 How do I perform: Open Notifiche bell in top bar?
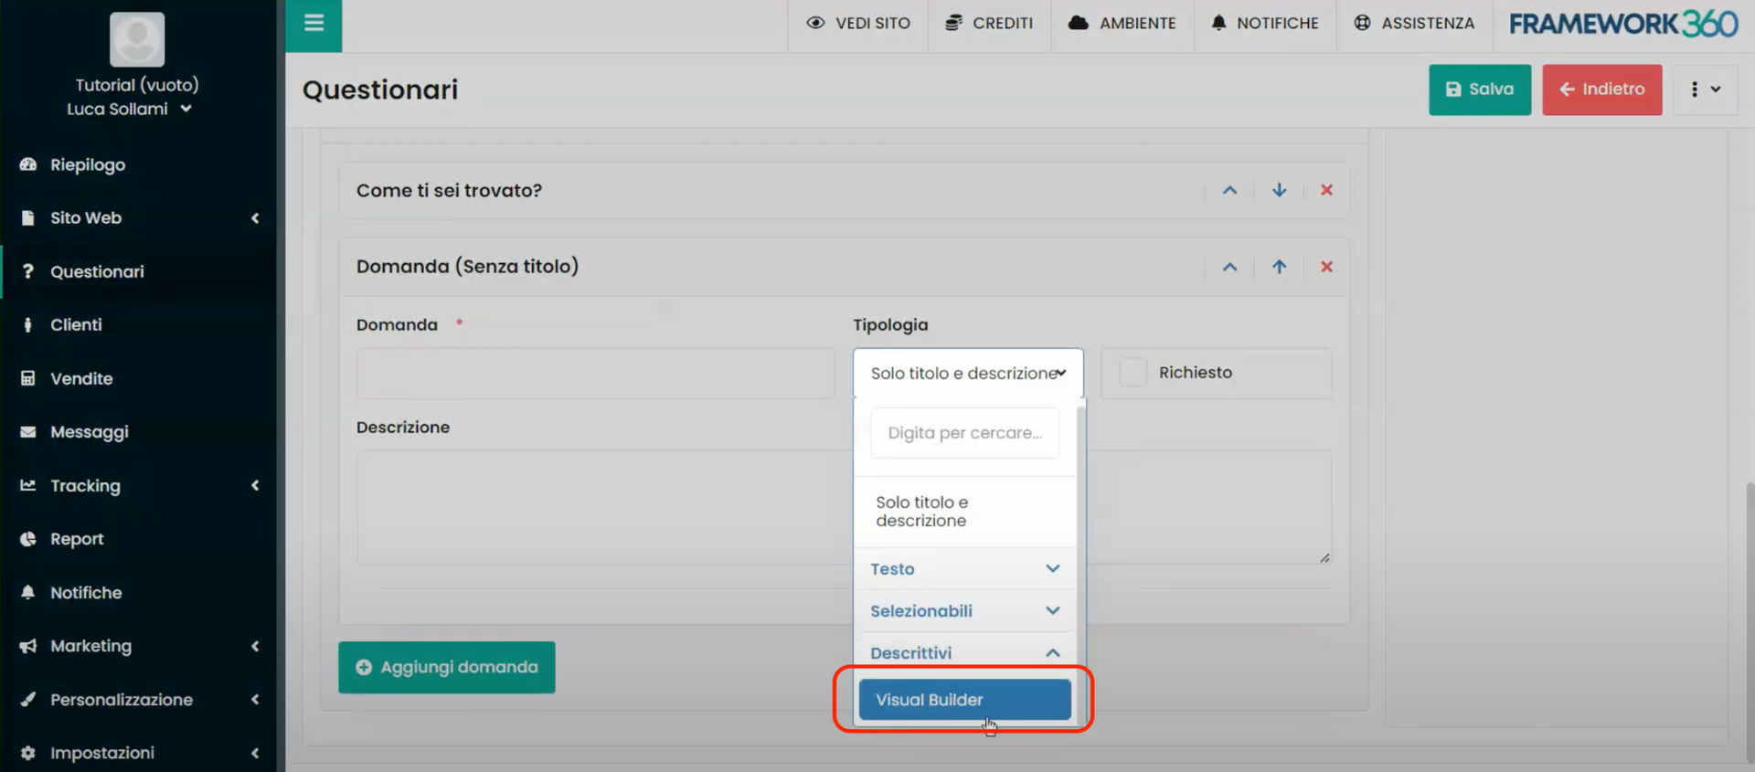(x=1265, y=24)
